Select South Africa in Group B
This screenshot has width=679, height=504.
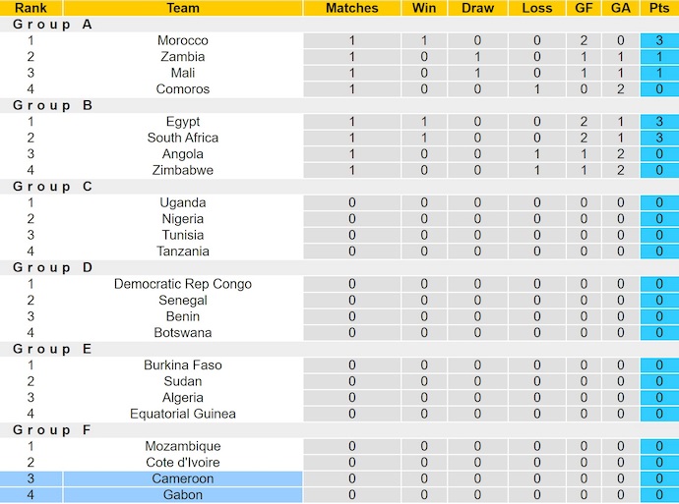(x=183, y=138)
